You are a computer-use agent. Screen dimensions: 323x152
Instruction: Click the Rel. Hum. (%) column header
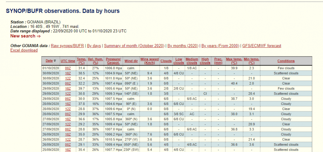point(96,61)
